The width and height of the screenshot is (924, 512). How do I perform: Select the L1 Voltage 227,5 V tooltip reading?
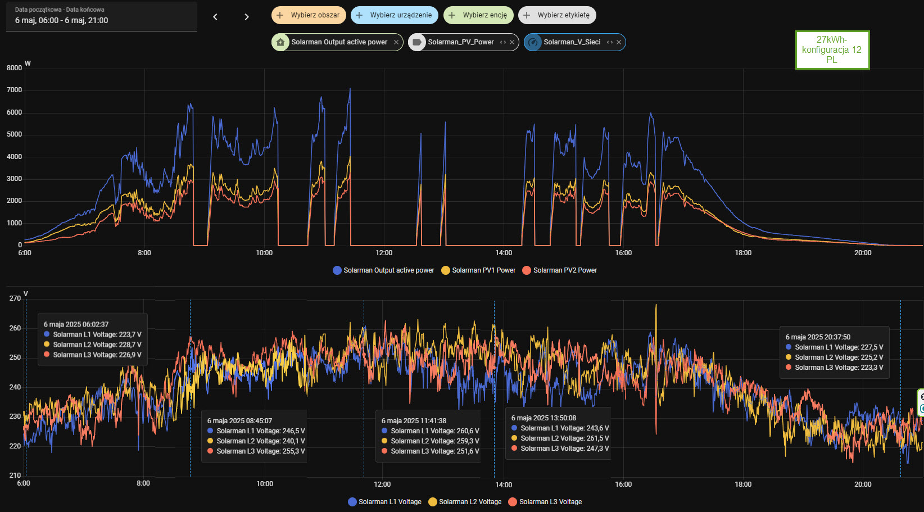coord(834,347)
